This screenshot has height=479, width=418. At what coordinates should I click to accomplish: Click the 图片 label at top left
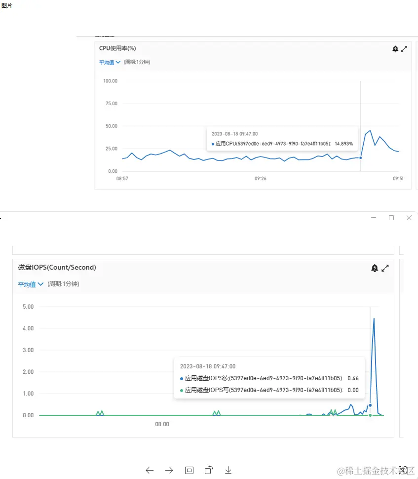click(7, 5)
